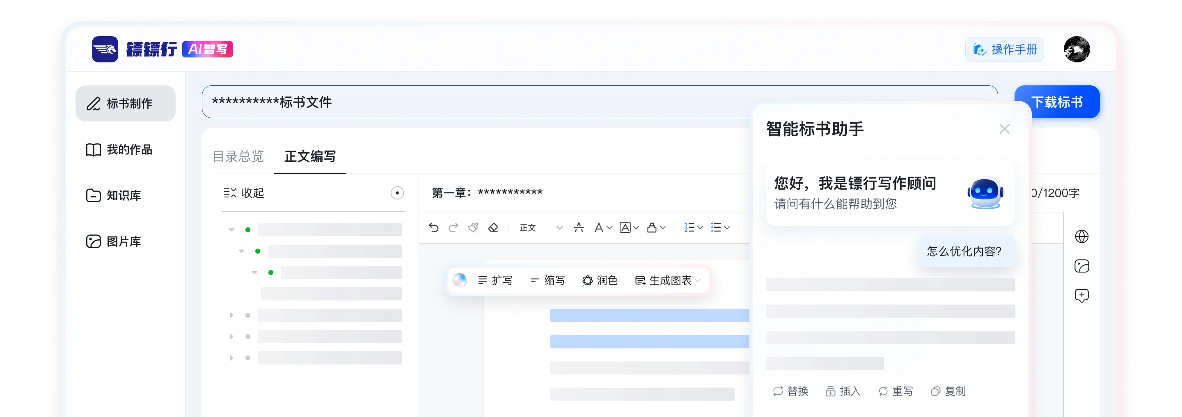Click the locate circle icon beside 收起
1182x417 pixels.
[x=397, y=193]
